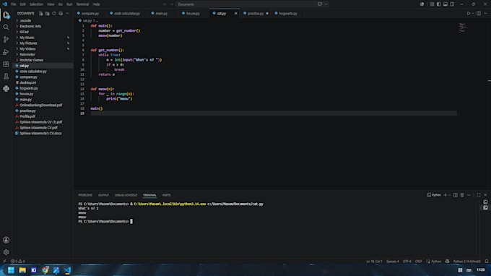Close the cat.py editor tab

click(x=236, y=14)
